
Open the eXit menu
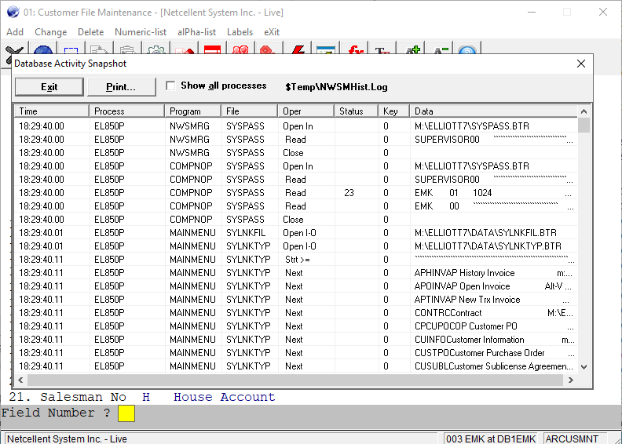(272, 32)
